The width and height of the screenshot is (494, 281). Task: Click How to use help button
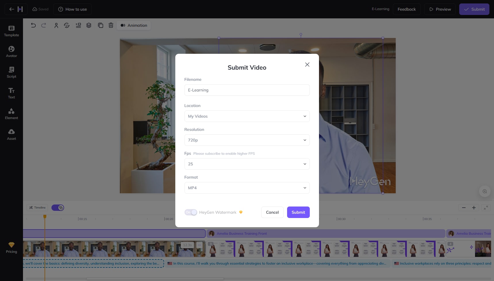[72, 9]
